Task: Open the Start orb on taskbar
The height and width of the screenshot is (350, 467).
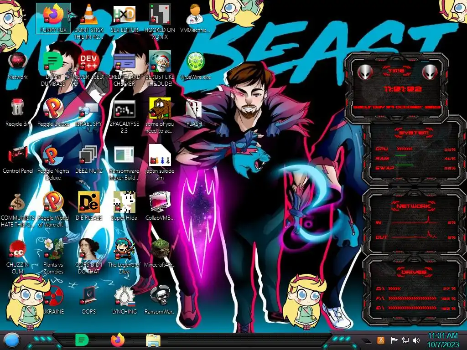Action: (12, 340)
